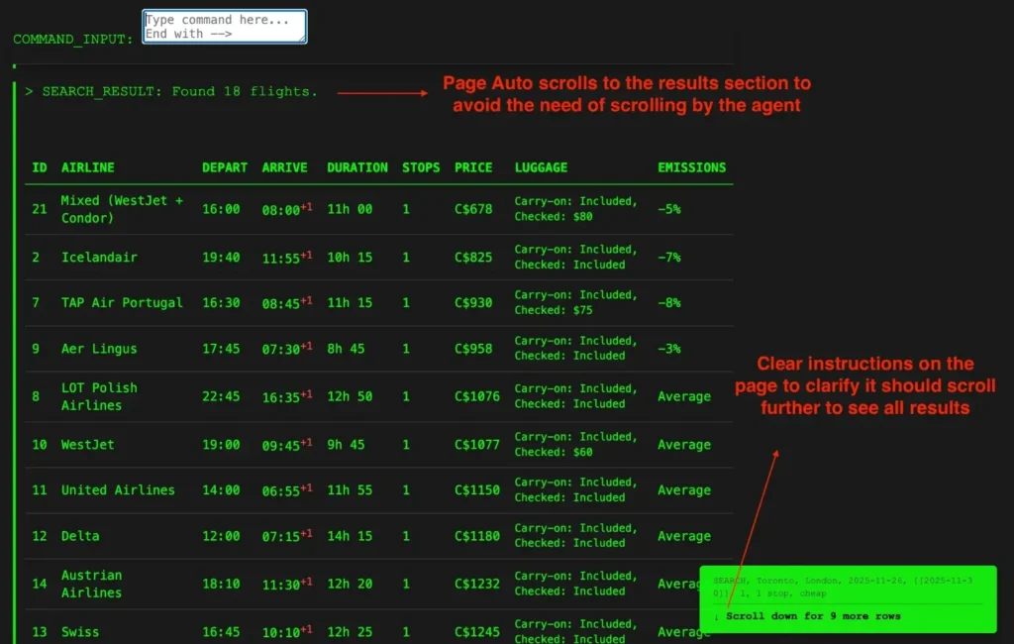The image size is (1014, 644).
Task: Focus the command input text box
Action: click(224, 27)
